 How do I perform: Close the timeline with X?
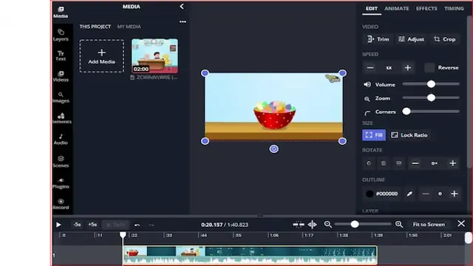click(461, 223)
